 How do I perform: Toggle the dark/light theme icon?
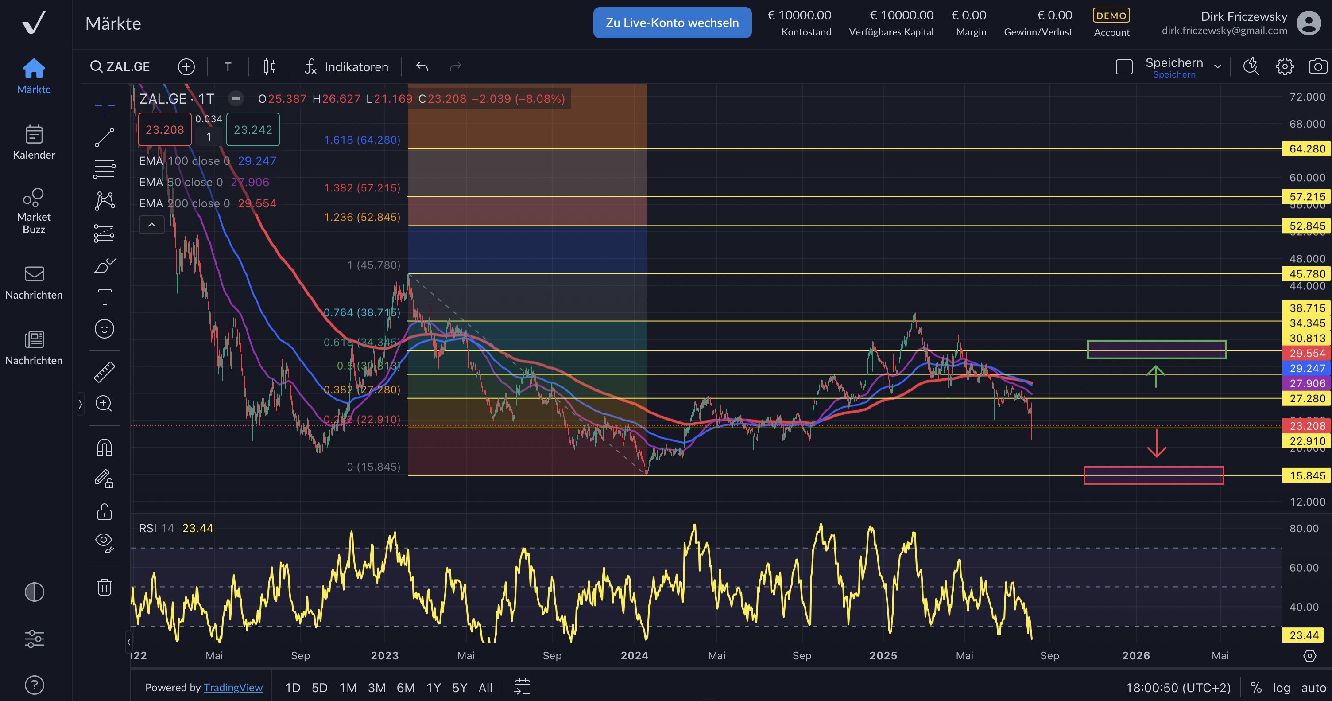point(34,592)
